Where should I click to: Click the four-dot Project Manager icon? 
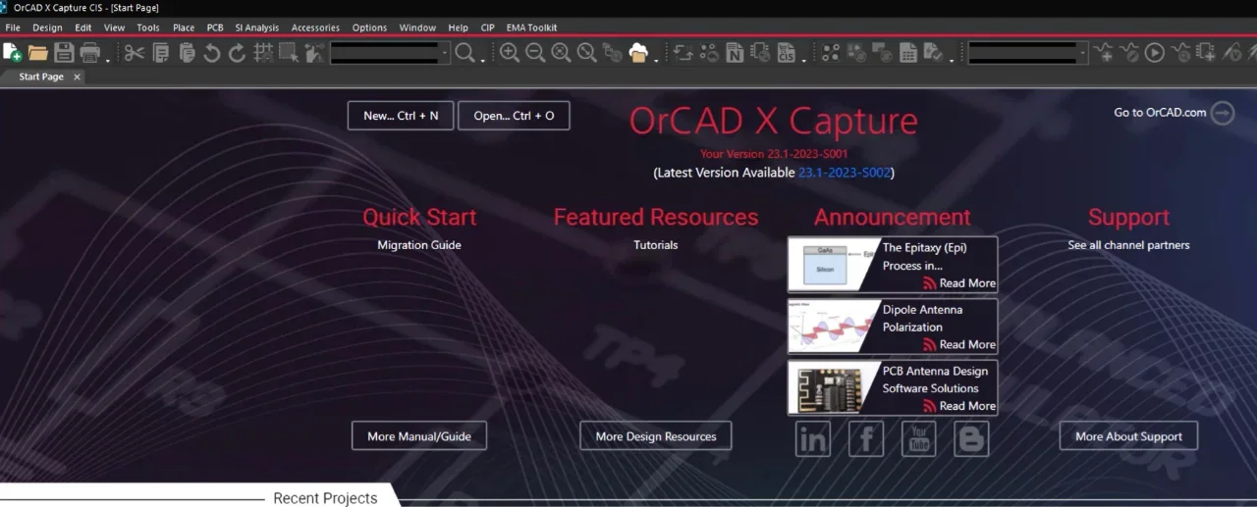click(x=831, y=53)
